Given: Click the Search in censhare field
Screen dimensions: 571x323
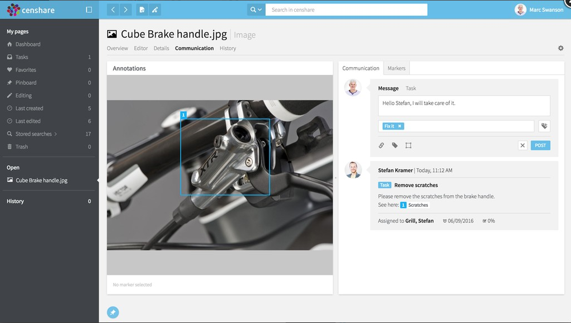Looking at the screenshot, I should pos(346,9).
